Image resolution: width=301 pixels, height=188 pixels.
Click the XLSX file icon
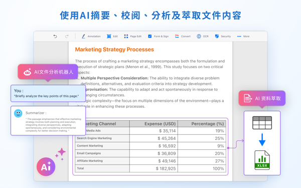click(262, 160)
